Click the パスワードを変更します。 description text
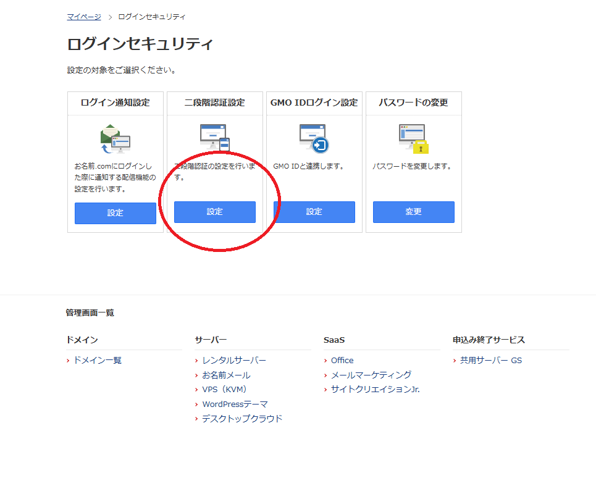596x499 pixels. pyautogui.click(x=412, y=166)
